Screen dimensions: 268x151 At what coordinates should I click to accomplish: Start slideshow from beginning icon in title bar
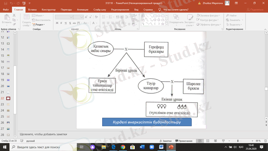click(x=24, y=3)
